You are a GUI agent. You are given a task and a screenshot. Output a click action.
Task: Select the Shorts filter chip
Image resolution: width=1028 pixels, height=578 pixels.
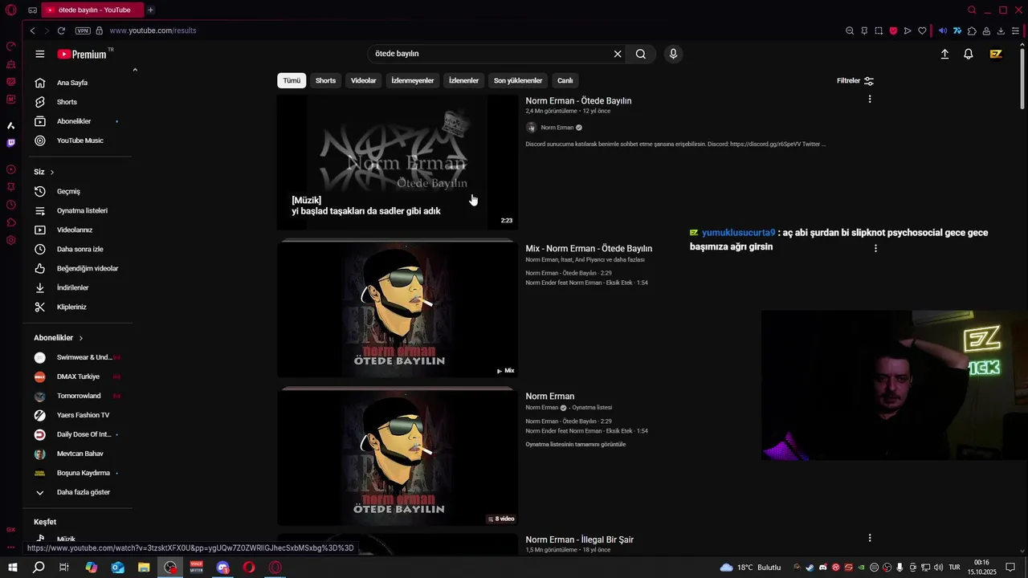coord(325,80)
